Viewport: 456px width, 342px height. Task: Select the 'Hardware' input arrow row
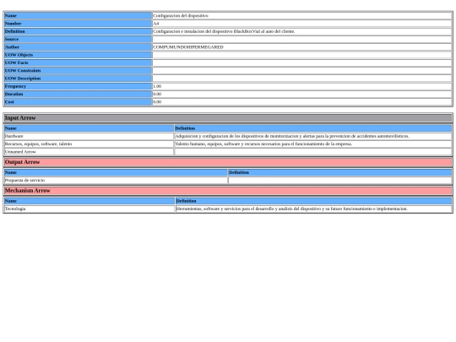(89, 136)
